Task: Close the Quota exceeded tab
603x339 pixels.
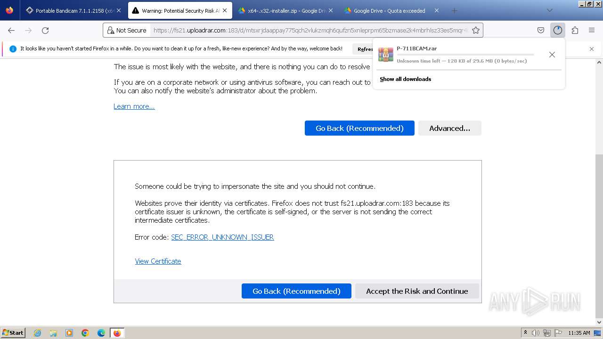Action: pyautogui.click(x=437, y=10)
